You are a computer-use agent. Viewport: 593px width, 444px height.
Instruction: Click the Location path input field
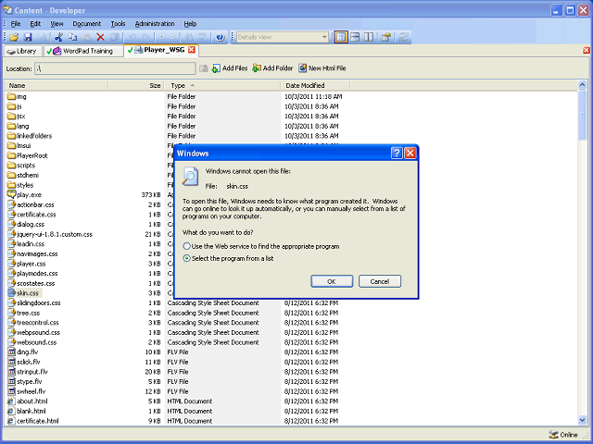pyautogui.click(x=115, y=68)
